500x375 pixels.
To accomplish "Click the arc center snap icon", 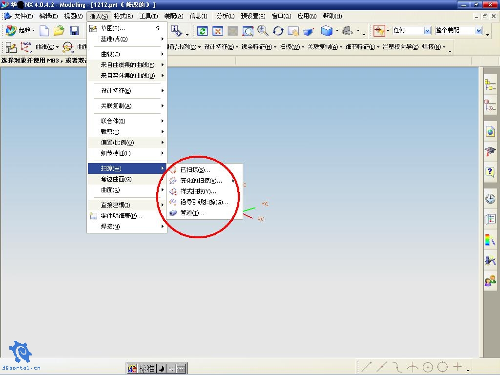I will (x=428, y=367).
